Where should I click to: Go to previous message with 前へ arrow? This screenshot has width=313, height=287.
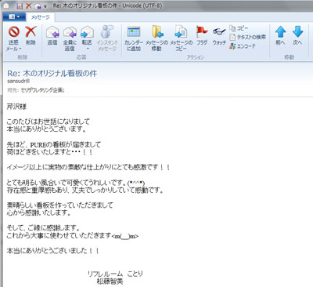281,35
